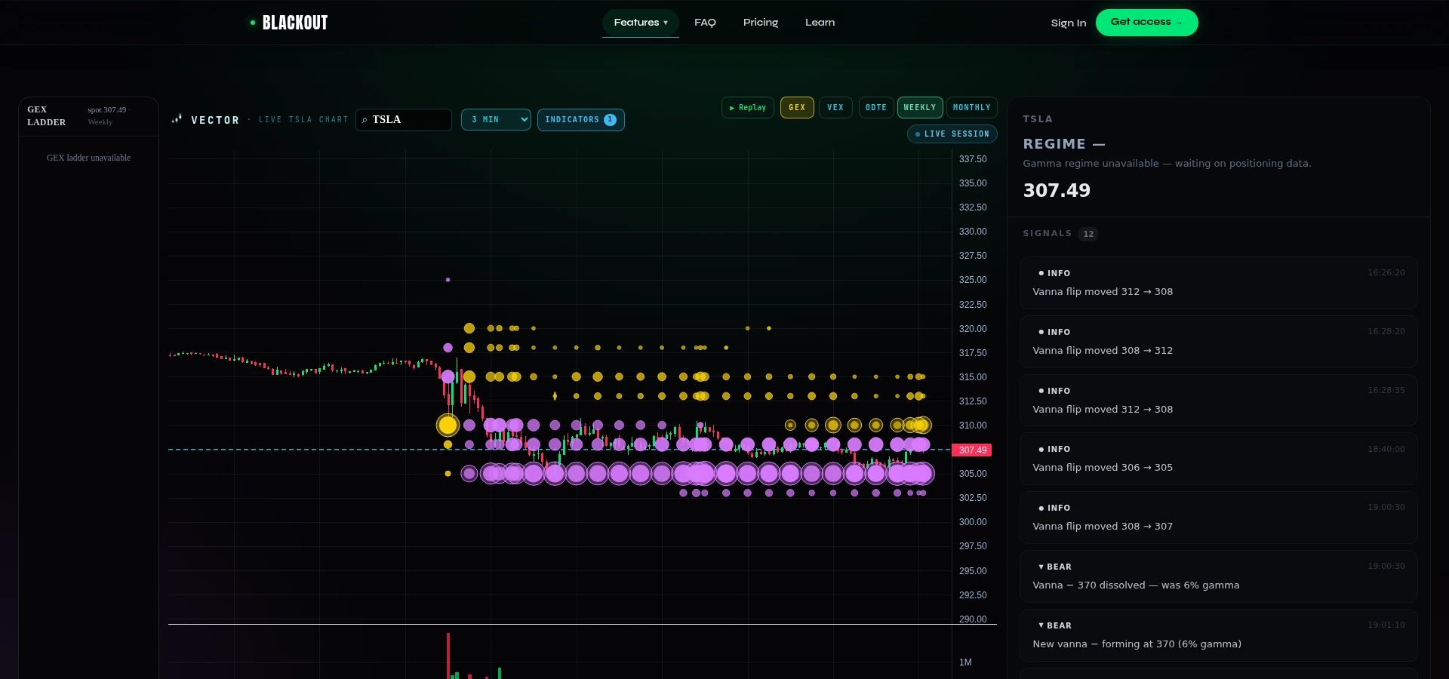Enable the 0DTE expiry filter
1449x679 pixels.
876,108
